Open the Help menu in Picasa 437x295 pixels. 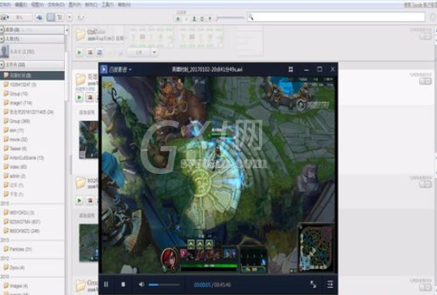(124, 4)
